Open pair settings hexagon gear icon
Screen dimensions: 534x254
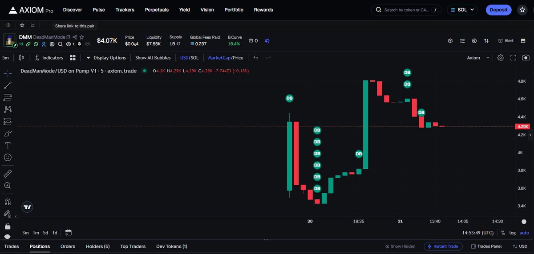pos(450,41)
